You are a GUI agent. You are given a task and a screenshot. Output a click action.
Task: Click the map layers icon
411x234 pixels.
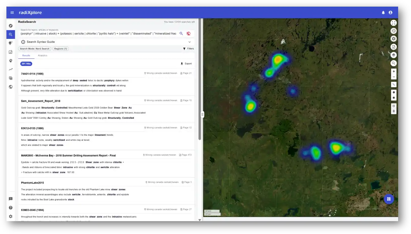click(x=394, y=55)
